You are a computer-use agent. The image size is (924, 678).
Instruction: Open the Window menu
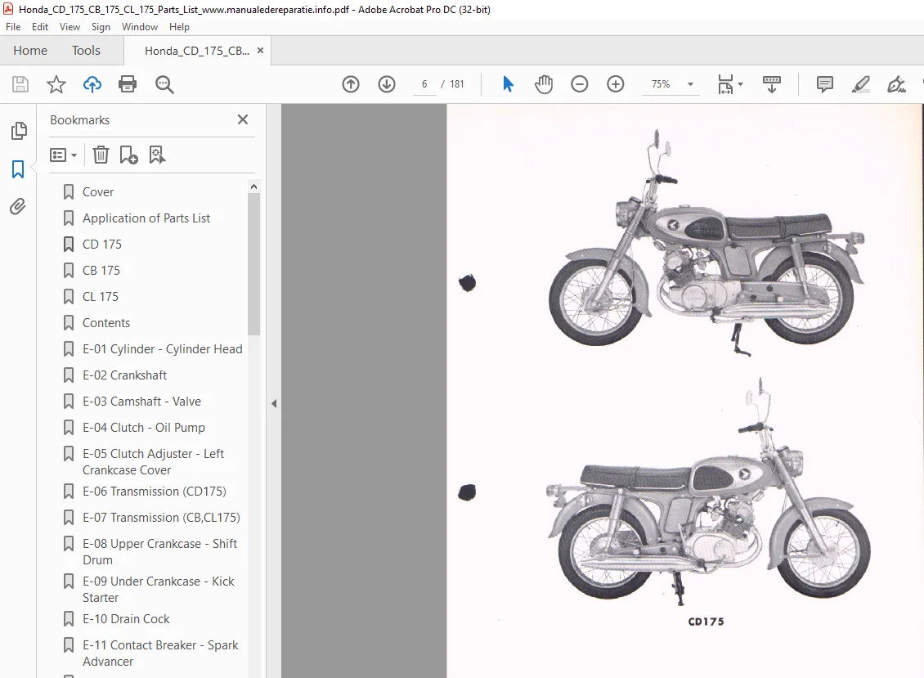pos(140,27)
